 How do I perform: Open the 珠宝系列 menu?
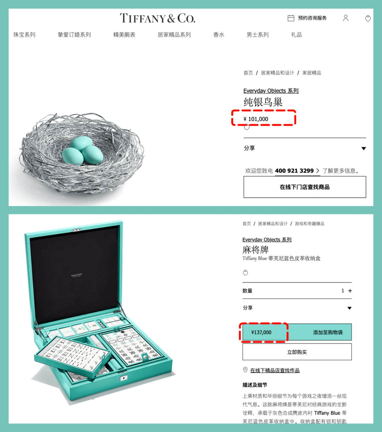pos(24,35)
